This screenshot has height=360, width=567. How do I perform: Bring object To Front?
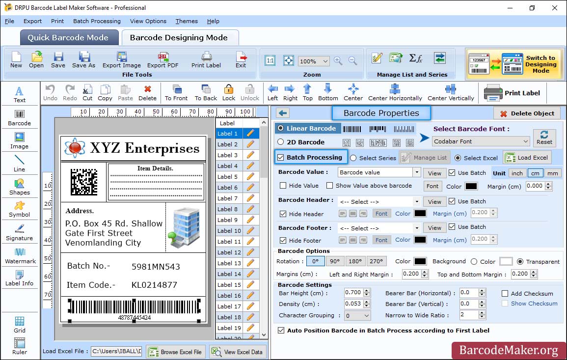coord(176,93)
